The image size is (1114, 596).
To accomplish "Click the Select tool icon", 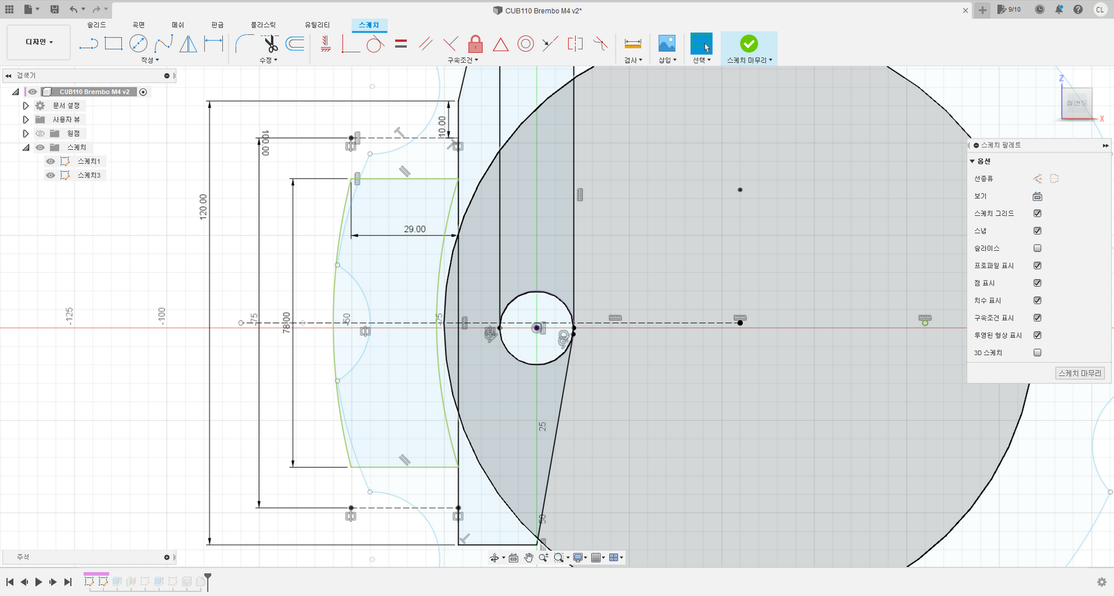I will [x=701, y=44].
